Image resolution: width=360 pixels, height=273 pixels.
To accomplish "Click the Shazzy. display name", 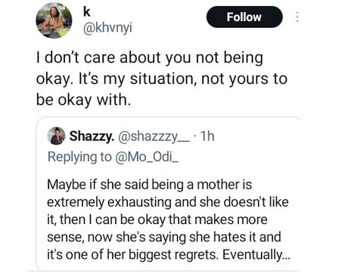I will click(x=92, y=136).
